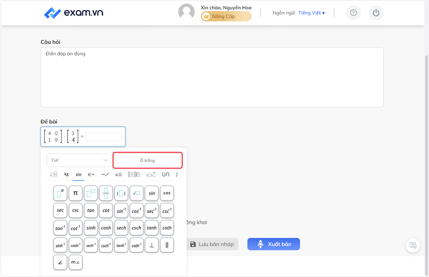429x277 pixels.
Task: Insert the fraction template
Action: coord(106,193)
